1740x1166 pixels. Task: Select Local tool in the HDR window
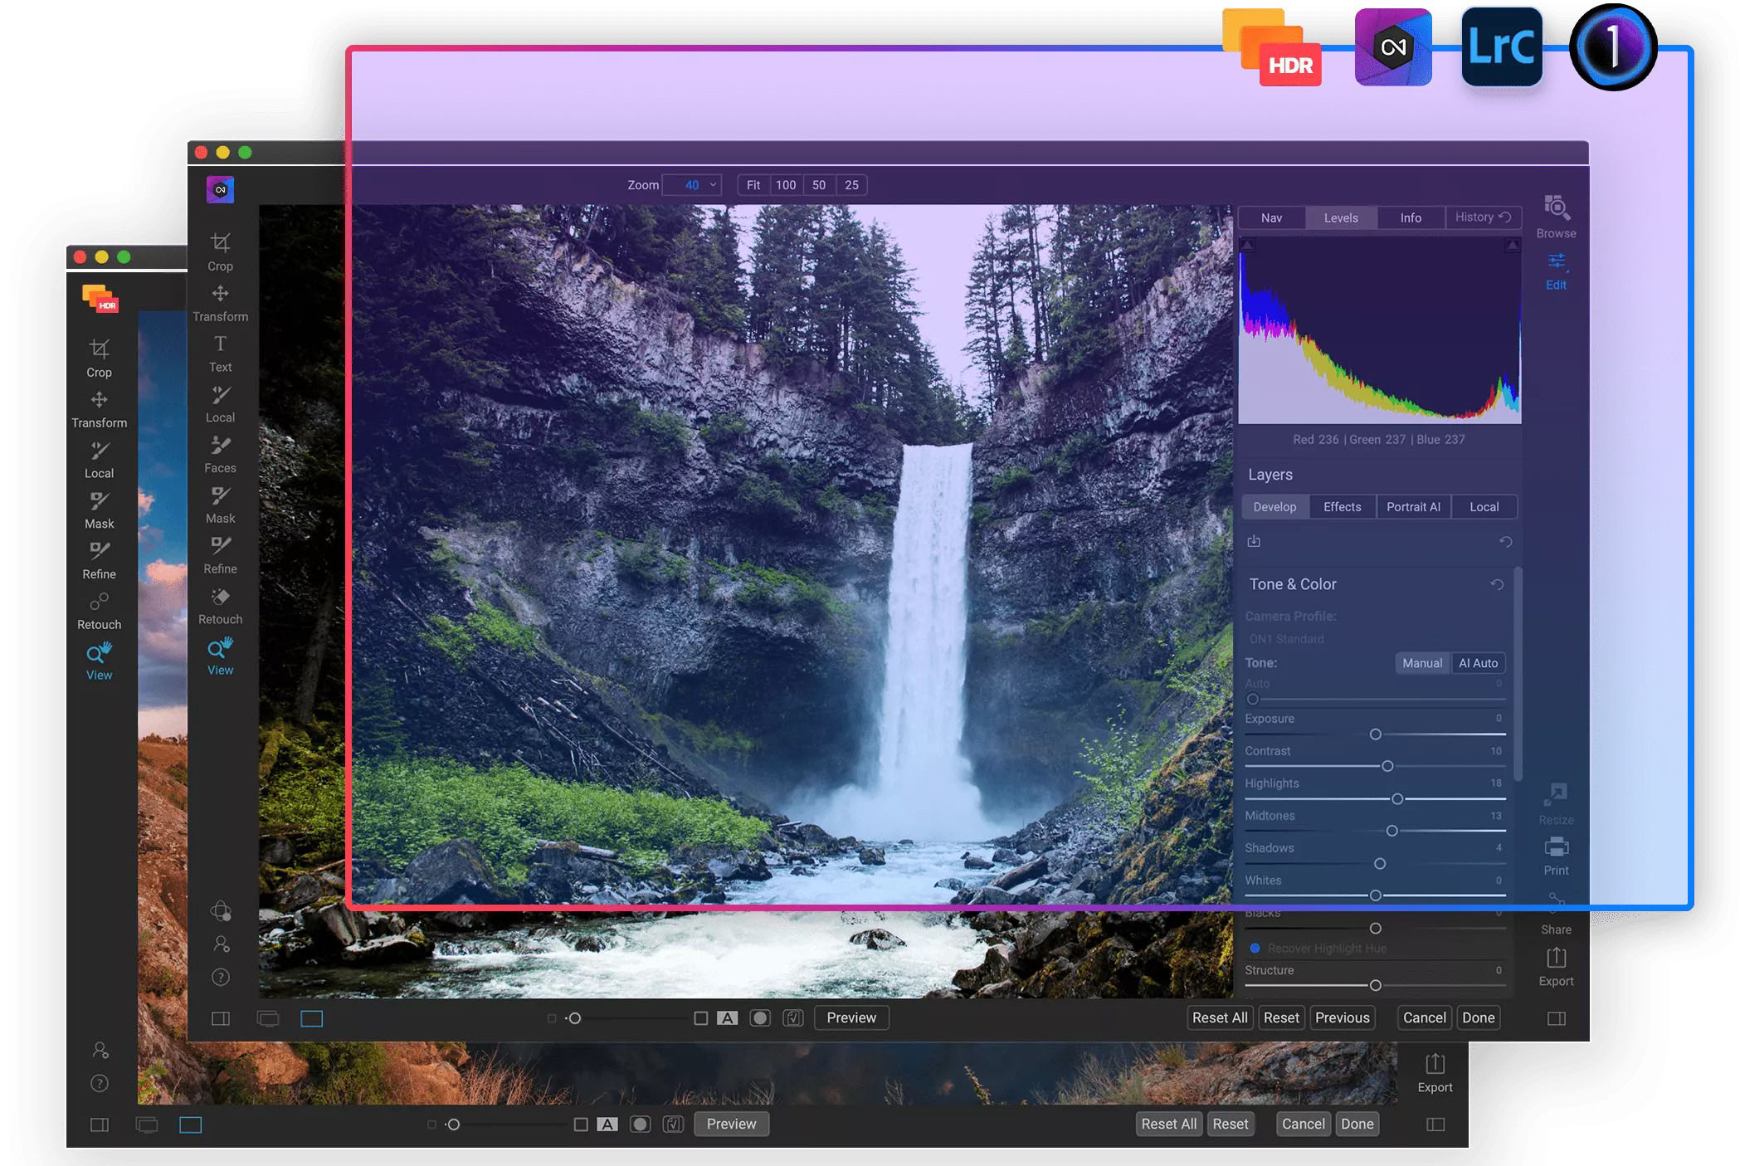point(99,460)
